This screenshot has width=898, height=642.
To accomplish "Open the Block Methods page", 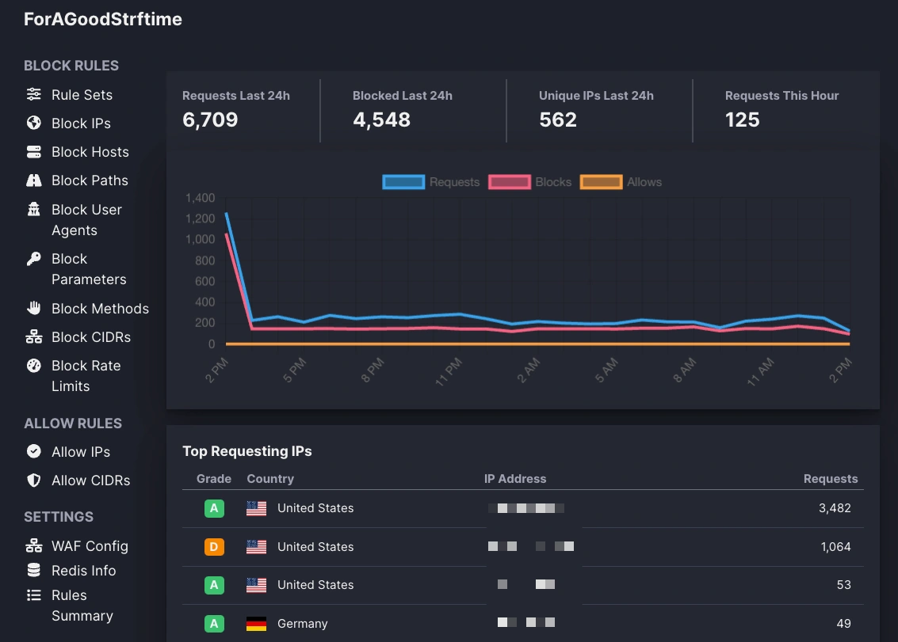I will pos(100,309).
